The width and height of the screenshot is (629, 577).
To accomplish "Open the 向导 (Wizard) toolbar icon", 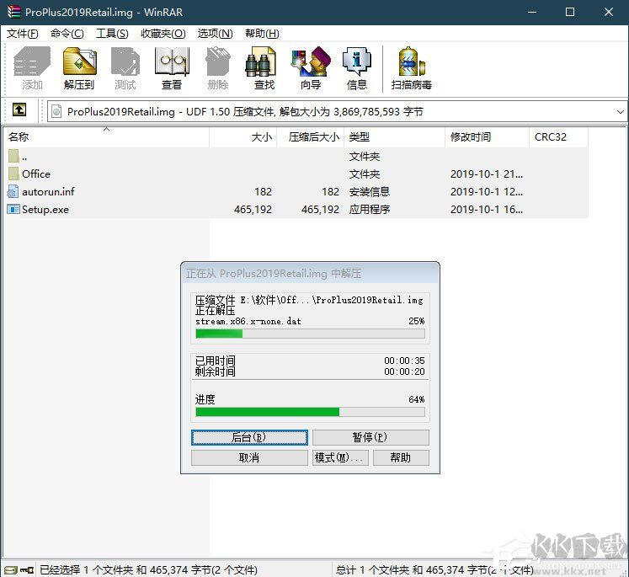I will coord(311,61).
